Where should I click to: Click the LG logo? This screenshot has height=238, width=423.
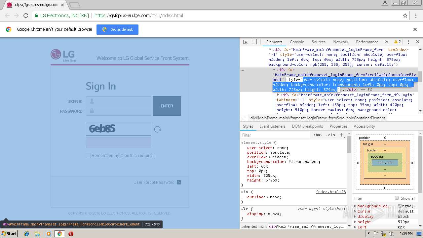pyautogui.click(x=63, y=55)
